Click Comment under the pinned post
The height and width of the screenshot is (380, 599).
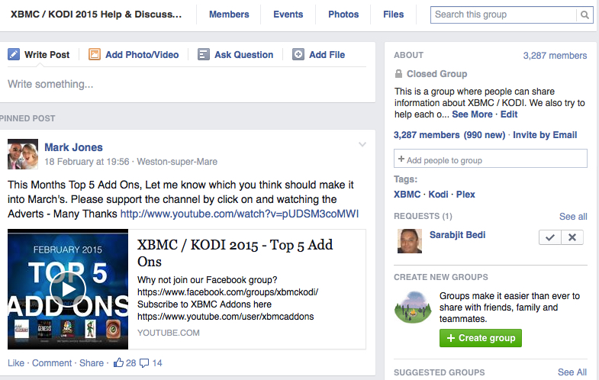[52, 362]
